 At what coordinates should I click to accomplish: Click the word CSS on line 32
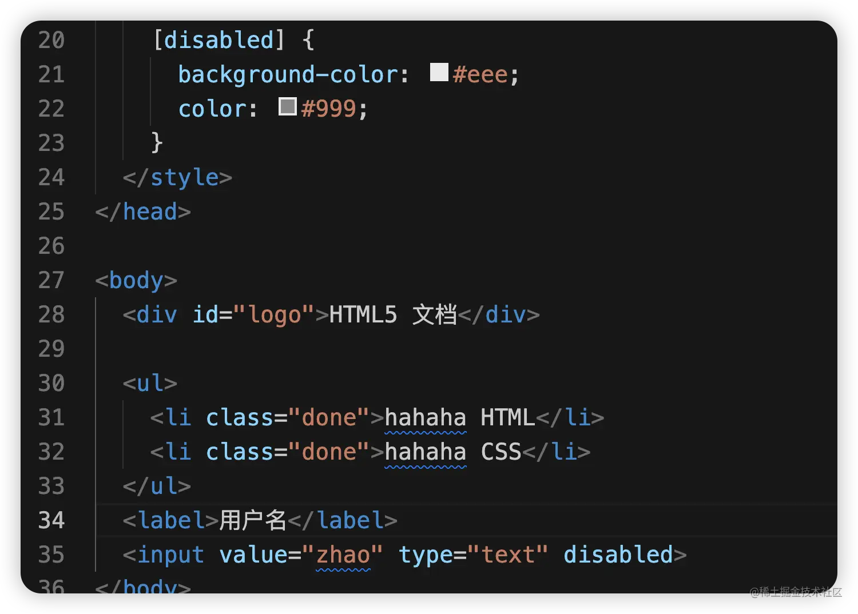(x=501, y=452)
